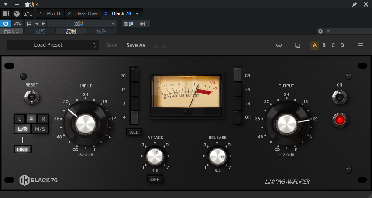The height and width of the screenshot is (198, 372).
Task: Engage the ALL ratio button
Action: (x=134, y=132)
